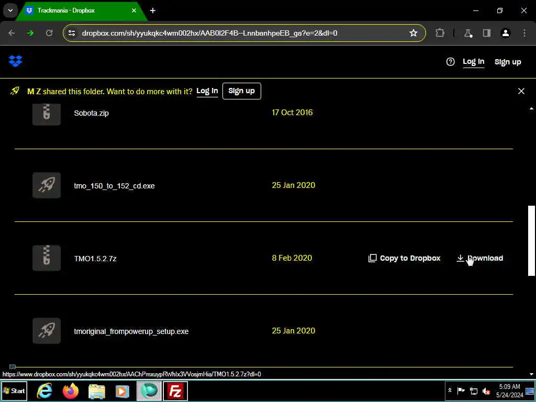536x402 pixels.
Task: Open the clock showing 5:09 AM
Action: pyautogui.click(x=510, y=390)
